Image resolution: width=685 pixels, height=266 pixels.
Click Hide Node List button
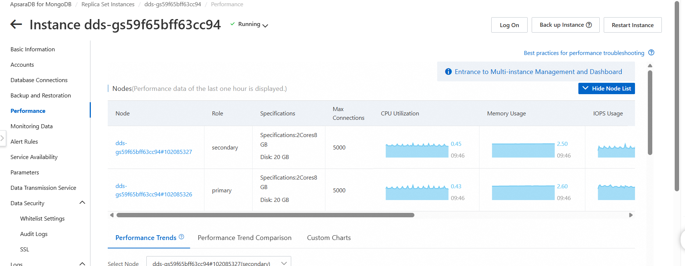coord(606,88)
